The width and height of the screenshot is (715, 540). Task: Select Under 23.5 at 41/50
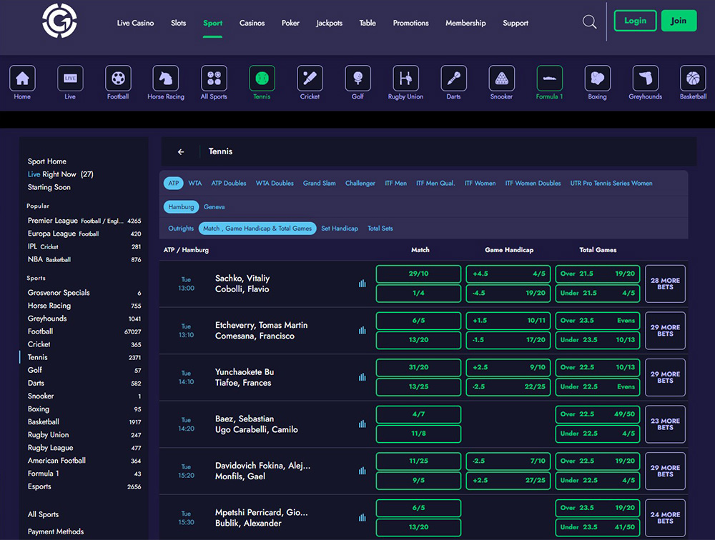point(597,527)
